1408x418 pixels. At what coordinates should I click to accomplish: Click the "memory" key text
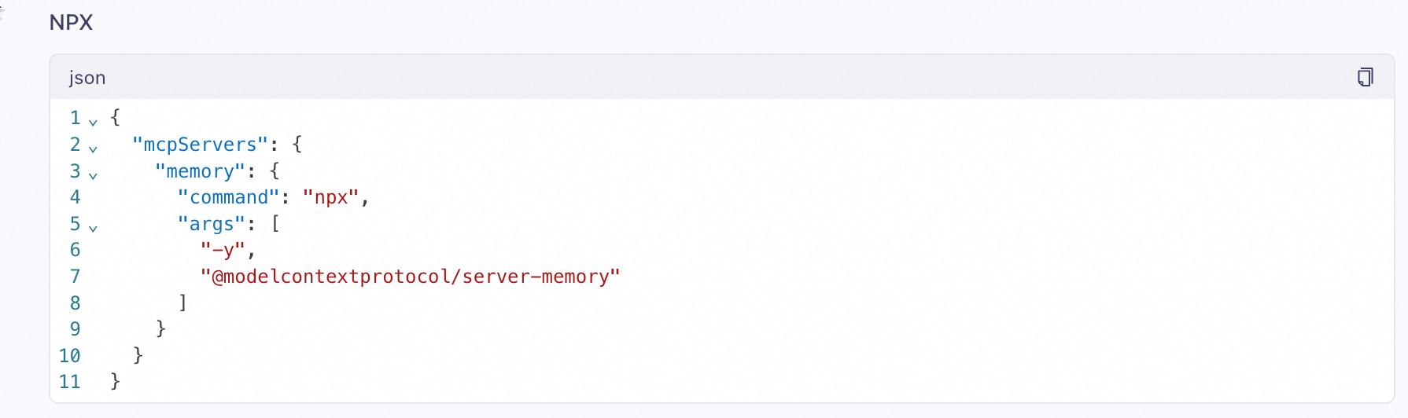(x=201, y=171)
